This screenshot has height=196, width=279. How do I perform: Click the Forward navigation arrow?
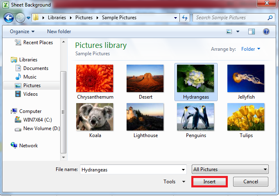point(20,18)
